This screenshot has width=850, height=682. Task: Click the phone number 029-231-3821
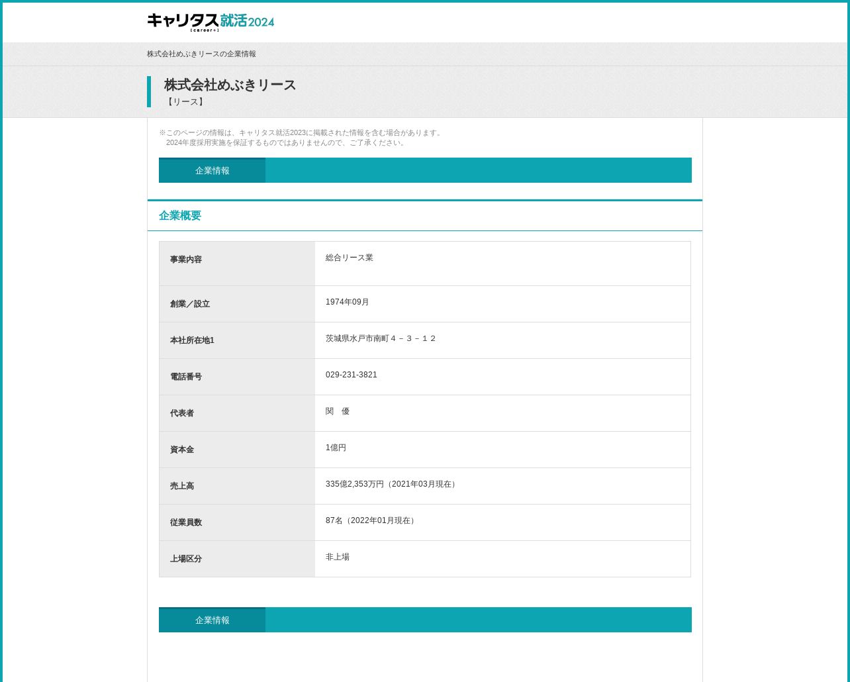pyautogui.click(x=352, y=375)
